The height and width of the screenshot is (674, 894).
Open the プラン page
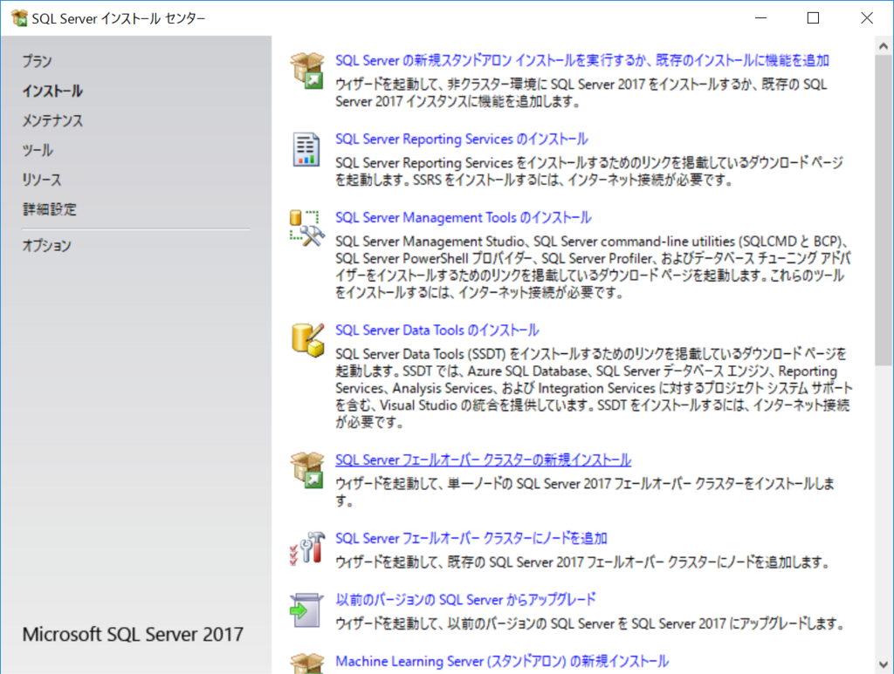coord(37,61)
